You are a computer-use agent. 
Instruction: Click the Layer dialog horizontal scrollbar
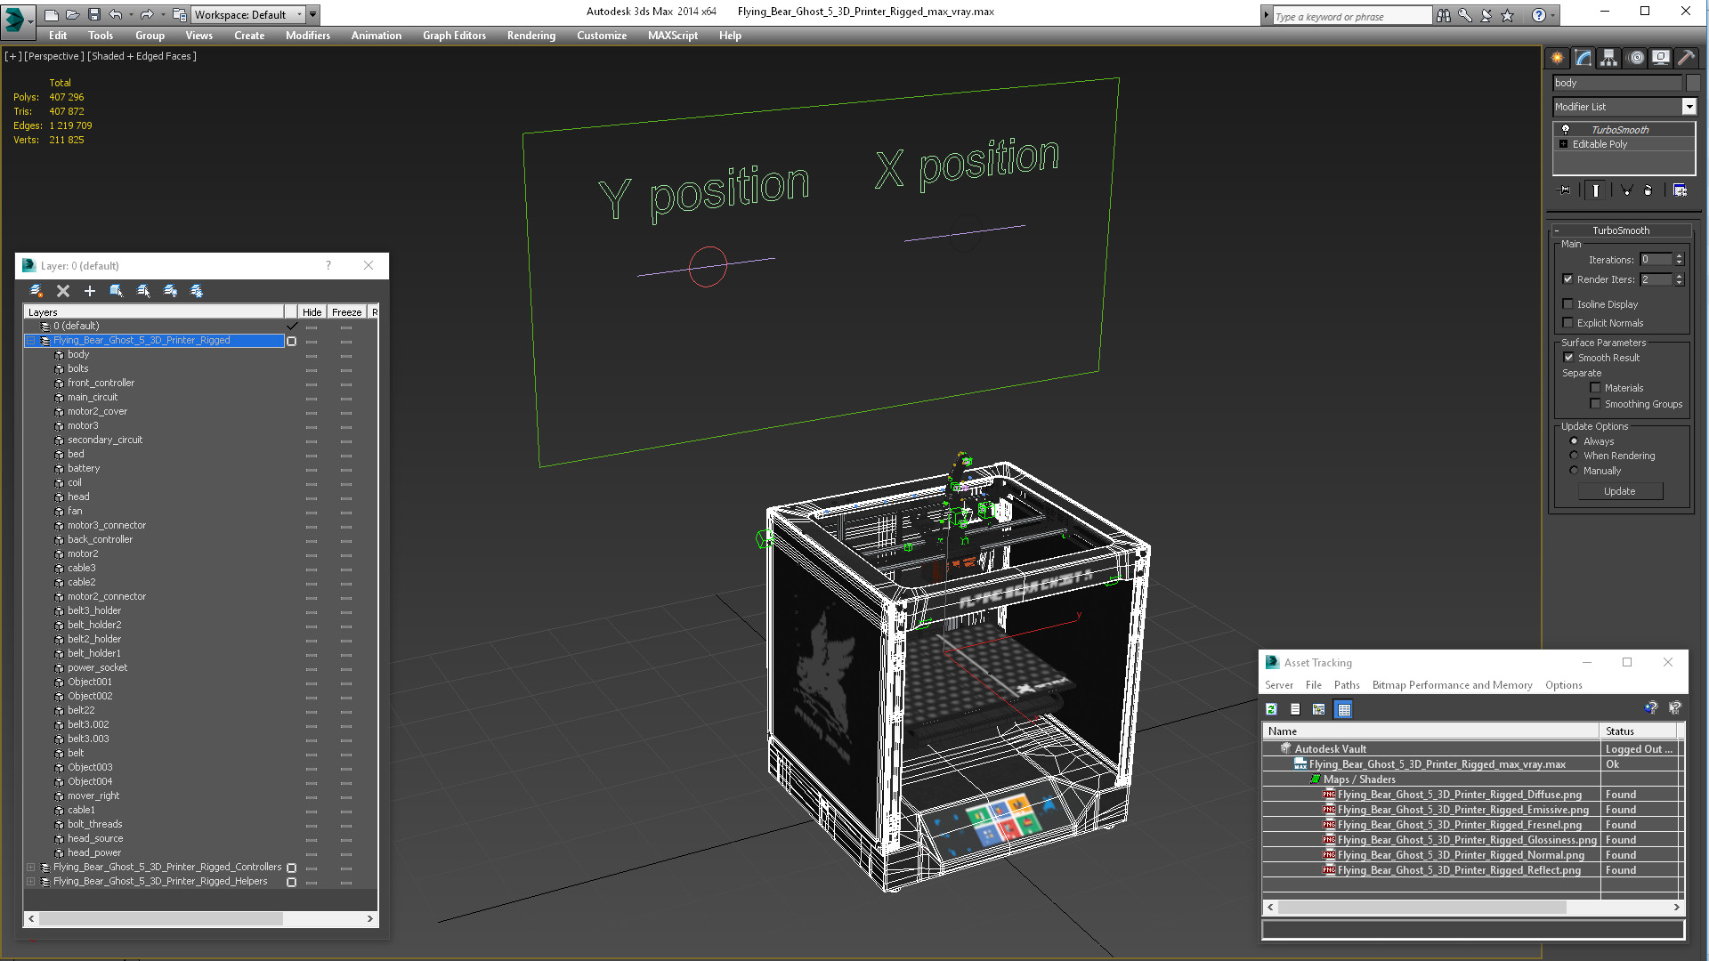[201, 918]
